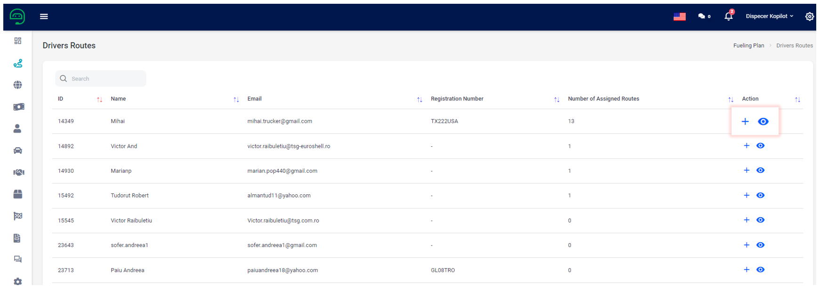Click the Search input field

[x=101, y=79]
